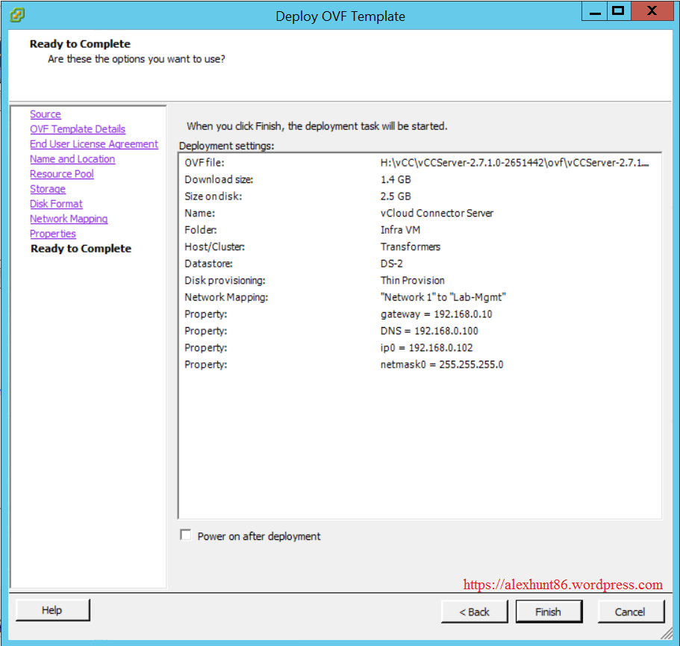Maximize the Deploy OVF Template window
This screenshot has height=646, width=680.
click(x=617, y=11)
